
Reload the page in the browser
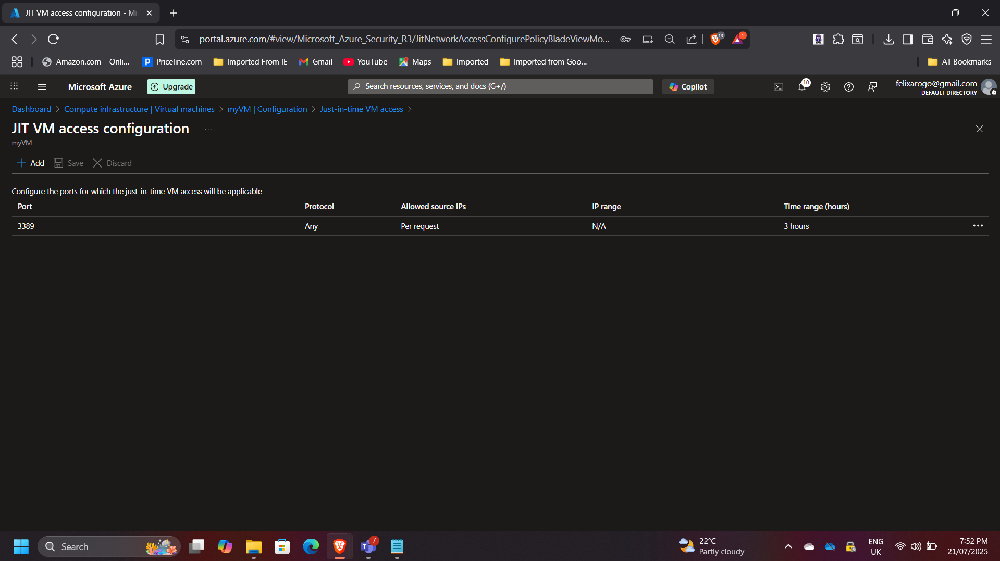(x=53, y=39)
